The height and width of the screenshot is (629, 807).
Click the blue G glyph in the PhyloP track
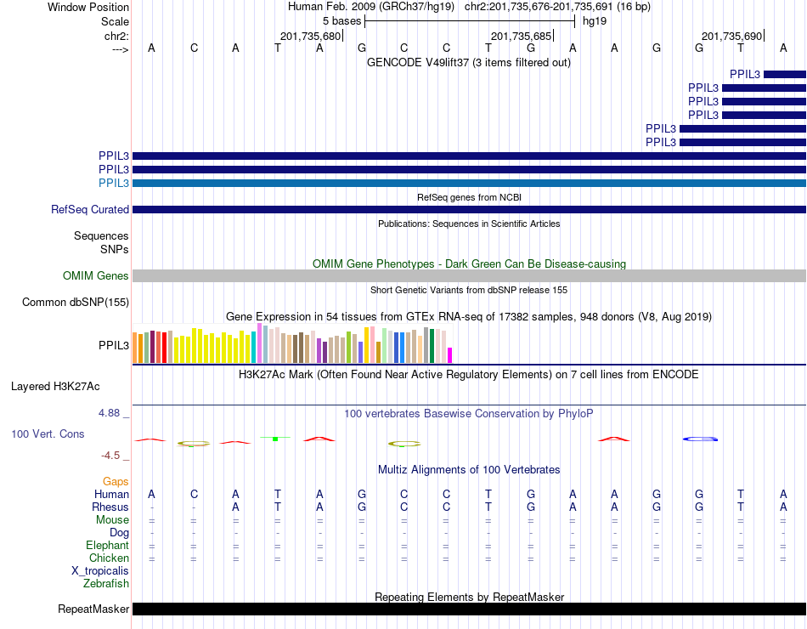click(700, 439)
